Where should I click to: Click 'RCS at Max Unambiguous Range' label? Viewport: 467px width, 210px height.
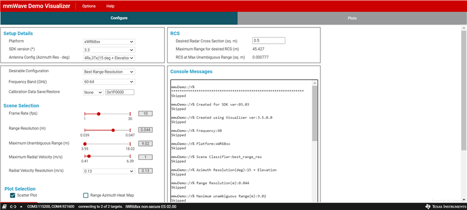click(210, 57)
